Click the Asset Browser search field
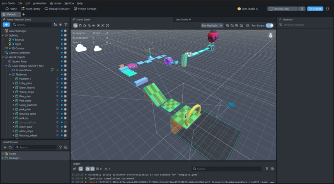 click(x=35, y=148)
